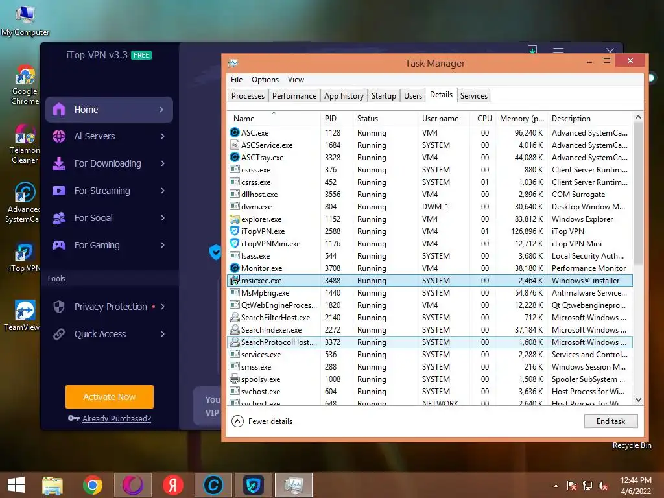Viewport: 664px width, 498px height.
Task: Click the All Servers globe icon
Action: click(x=59, y=136)
